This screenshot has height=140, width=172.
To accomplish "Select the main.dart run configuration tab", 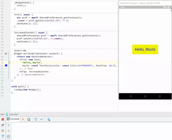I will 14,114.
